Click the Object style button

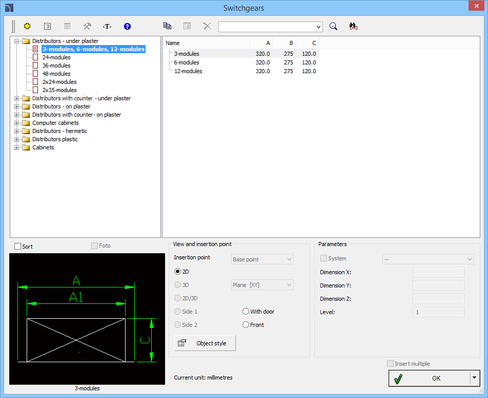pos(205,343)
